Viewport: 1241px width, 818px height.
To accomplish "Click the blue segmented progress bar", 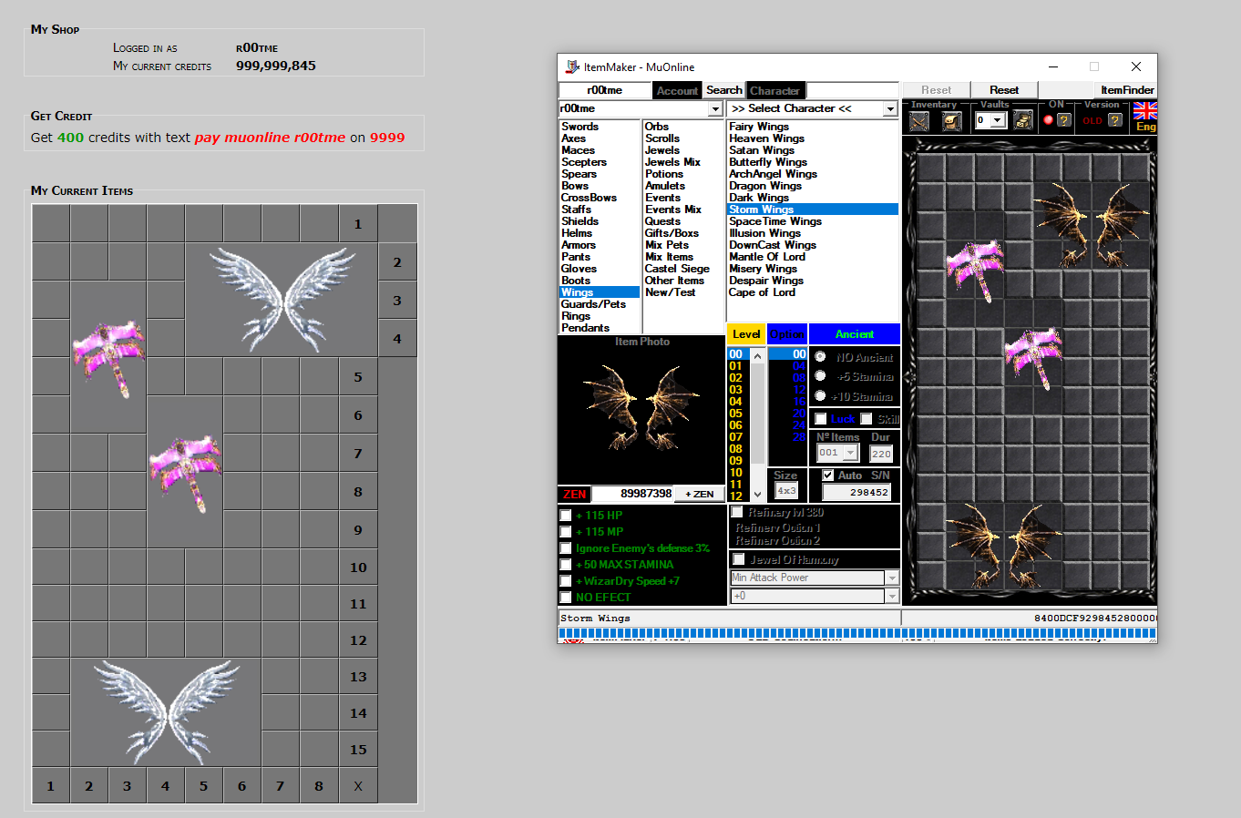I will (x=856, y=632).
